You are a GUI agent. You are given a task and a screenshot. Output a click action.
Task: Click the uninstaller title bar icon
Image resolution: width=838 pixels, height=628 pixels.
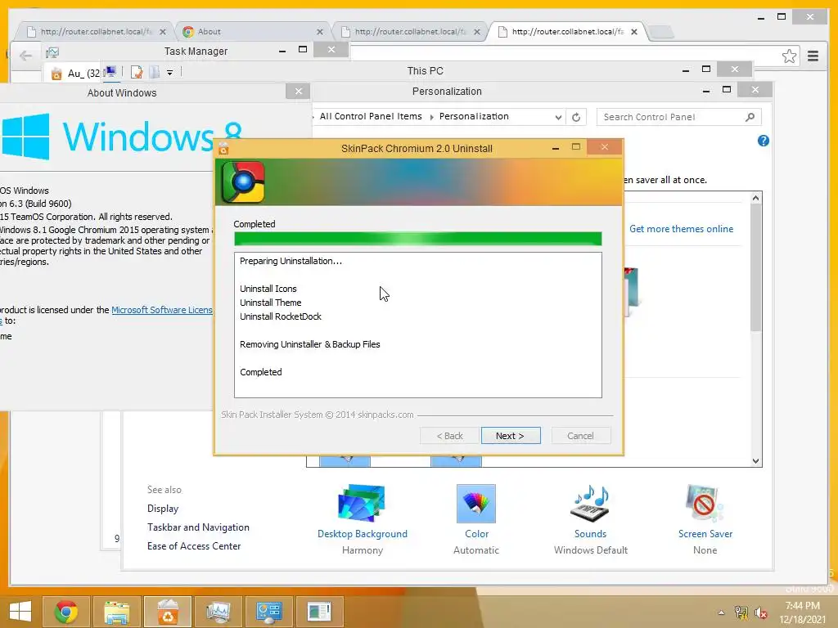223,149
